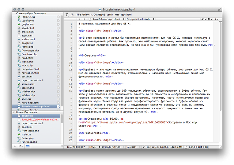The width and height of the screenshot is (234, 165).
Task: Close the about.html document
Action: click(58, 28)
